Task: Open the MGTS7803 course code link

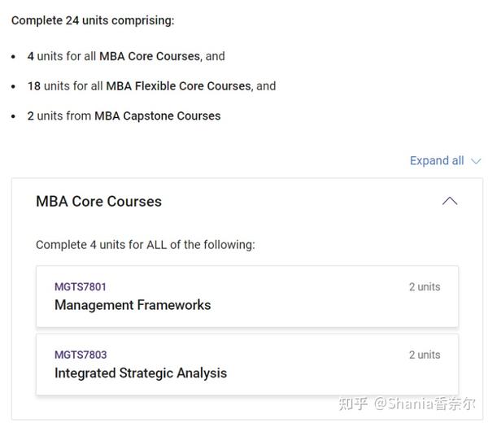Action: pos(80,355)
